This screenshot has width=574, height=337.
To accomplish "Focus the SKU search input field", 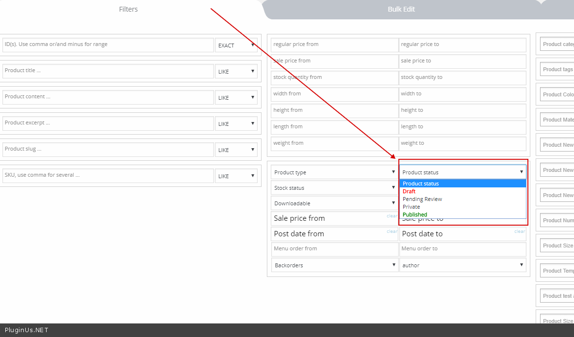I will click(108, 175).
